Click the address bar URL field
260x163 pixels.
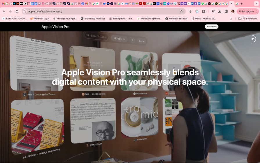click(x=102, y=11)
